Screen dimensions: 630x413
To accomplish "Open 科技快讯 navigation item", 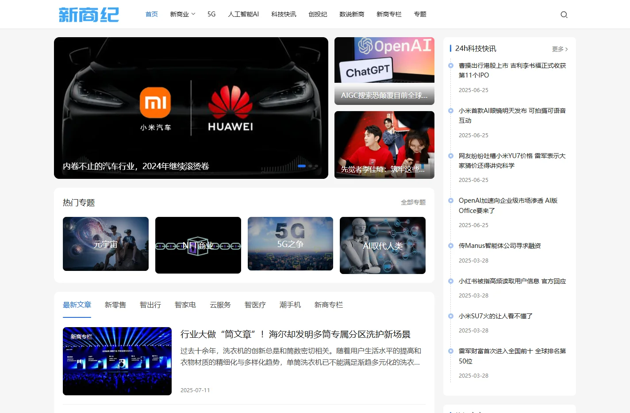I will tap(284, 14).
